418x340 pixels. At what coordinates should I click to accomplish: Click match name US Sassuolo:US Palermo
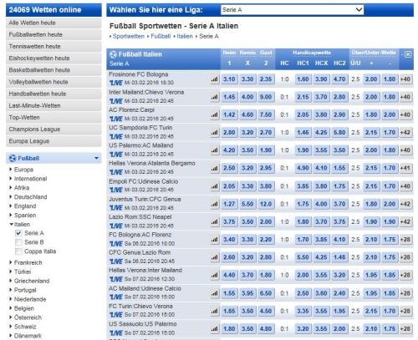(143, 324)
